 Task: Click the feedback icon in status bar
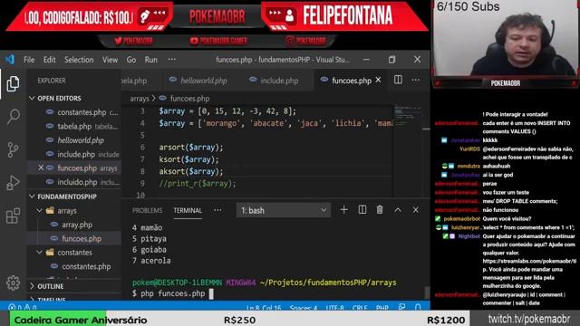401,307
